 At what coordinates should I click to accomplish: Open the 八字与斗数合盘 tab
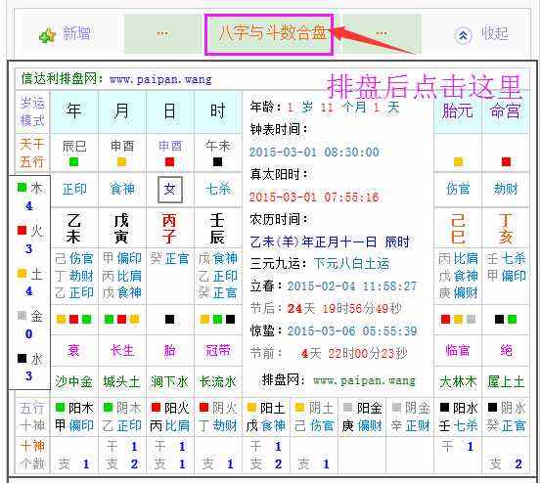point(269,34)
